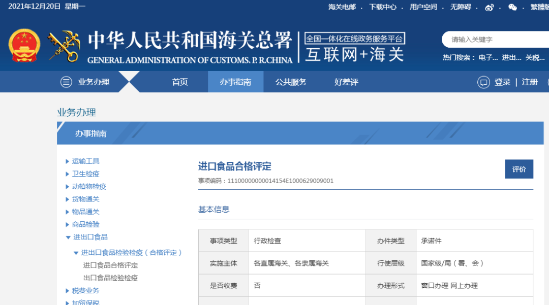Open the 好差评 navigation tab
The width and height of the screenshot is (549, 305).
pyautogui.click(x=346, y=82)
